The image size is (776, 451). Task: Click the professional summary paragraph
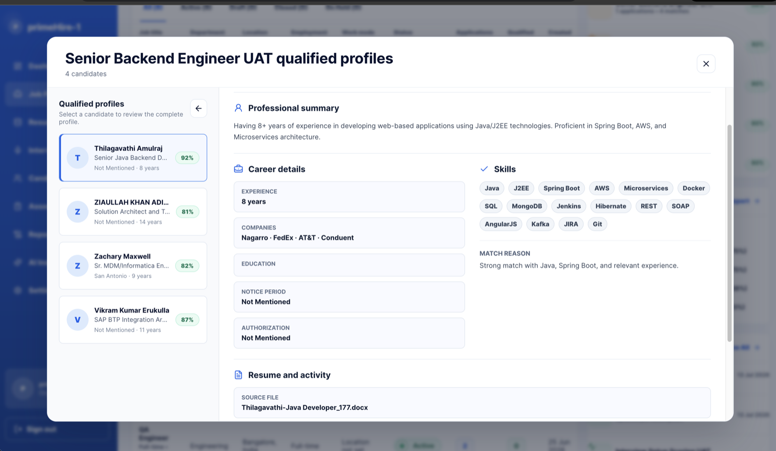450,131
